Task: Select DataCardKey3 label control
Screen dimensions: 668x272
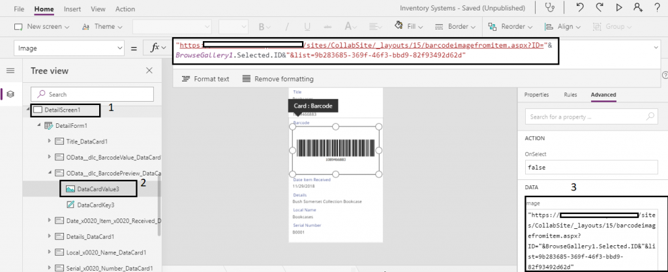Action: point(95,205)
